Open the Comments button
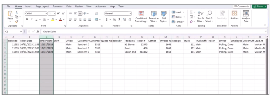Image resolution: width=271 pixels, height=99 pixels. click(242, 7)
